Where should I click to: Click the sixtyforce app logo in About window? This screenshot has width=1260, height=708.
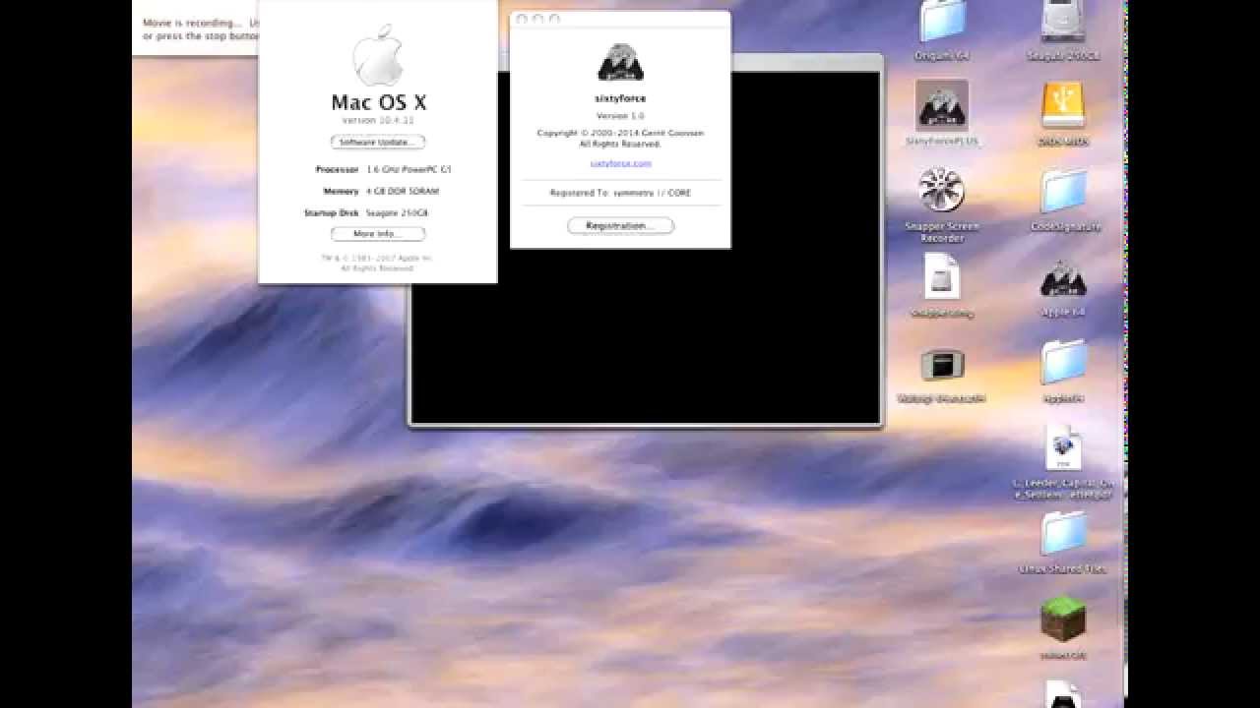point(620,62)
